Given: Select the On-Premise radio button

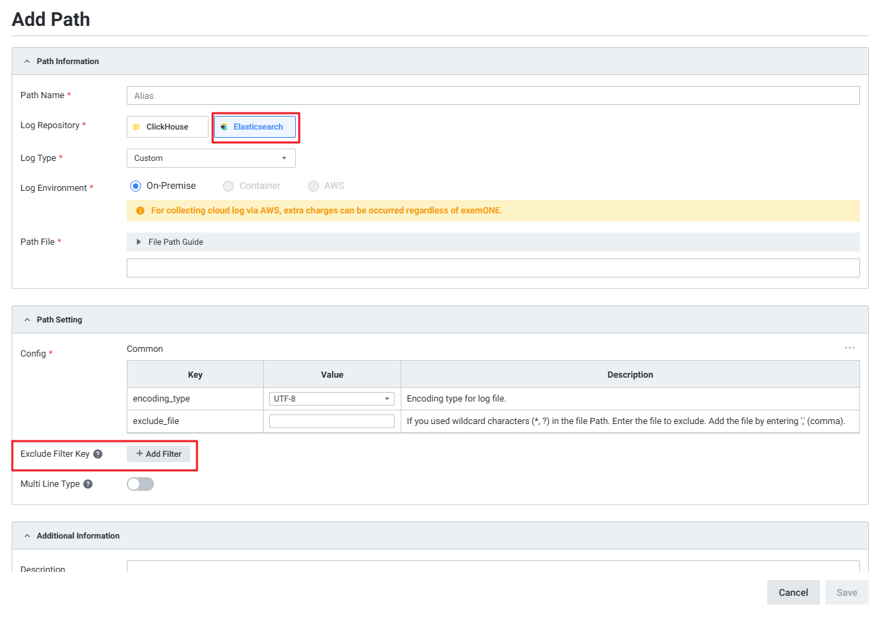Looking at the screenshot, I should (x=135, y=186).
